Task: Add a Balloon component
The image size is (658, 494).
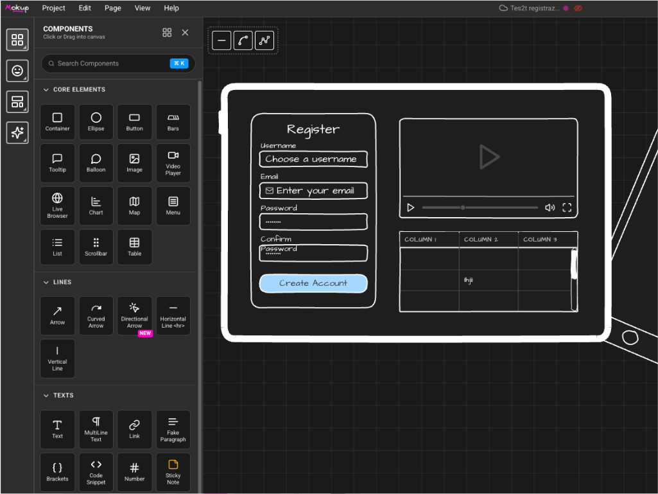Action: pos(96,163)
